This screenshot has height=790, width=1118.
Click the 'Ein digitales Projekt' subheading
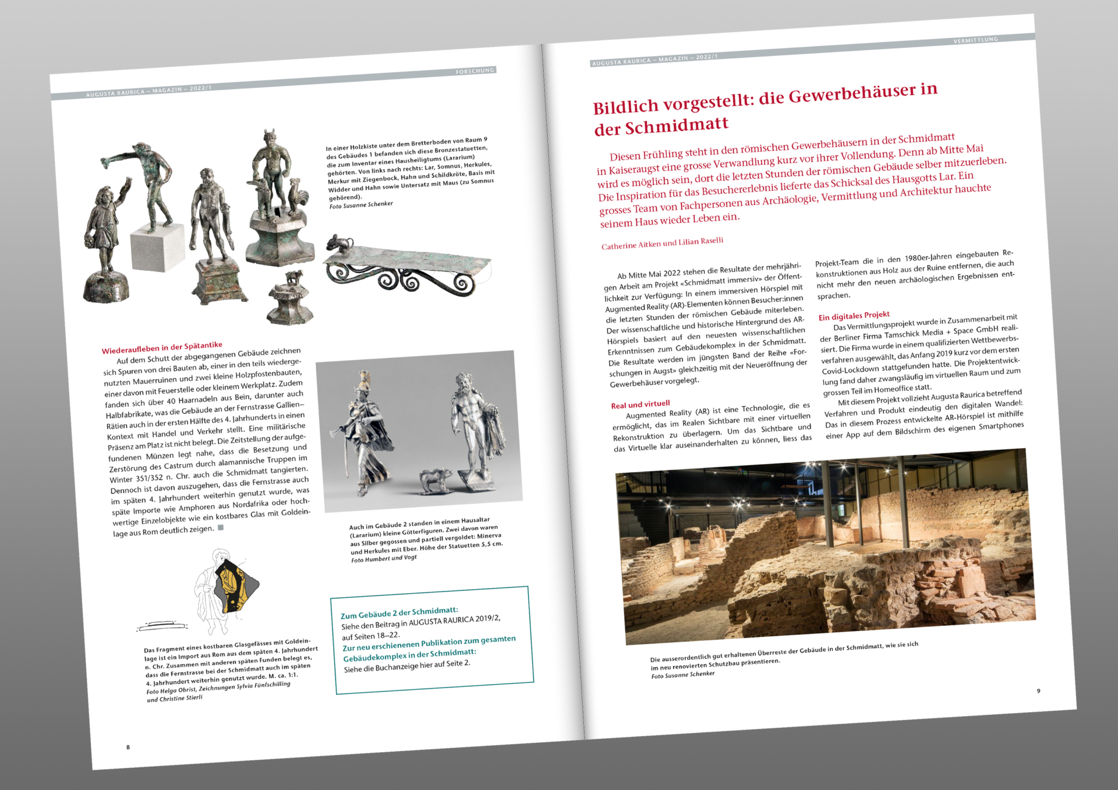tap(854, 316)
